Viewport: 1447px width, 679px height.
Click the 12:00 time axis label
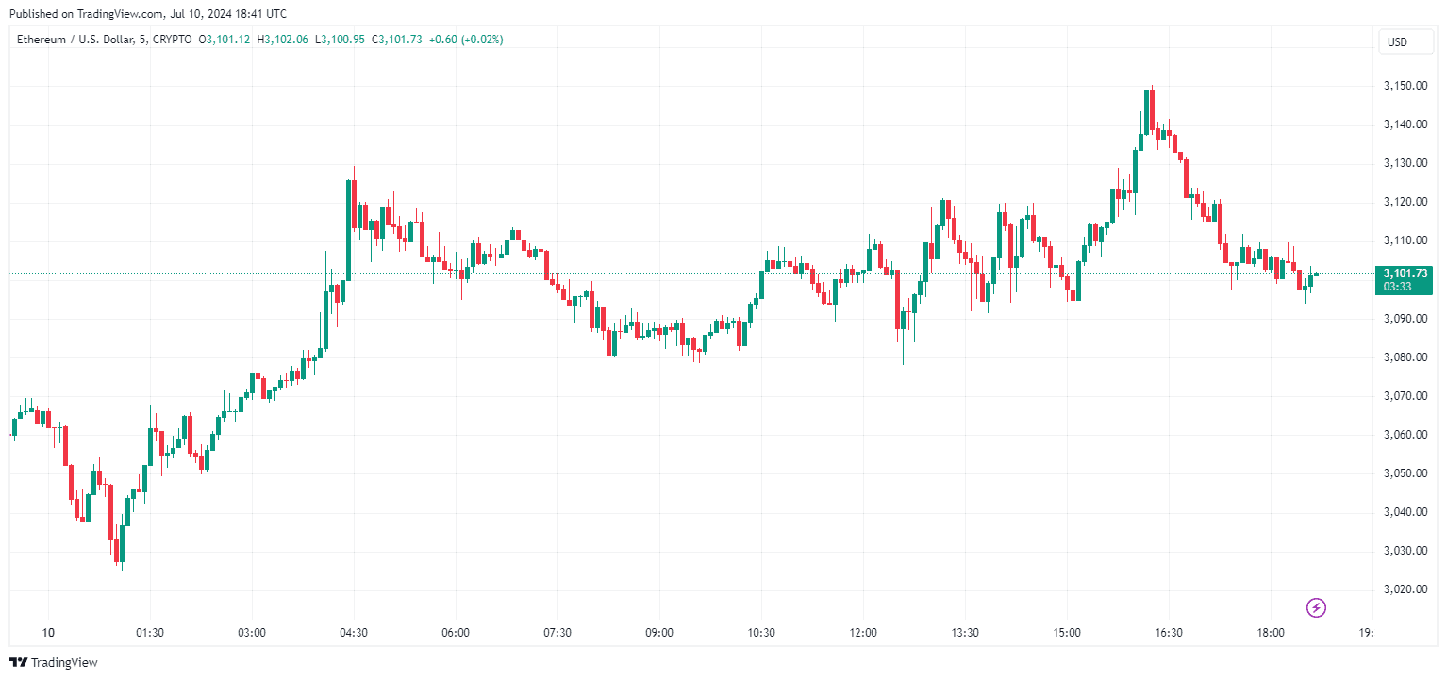[x=863, y=633]
